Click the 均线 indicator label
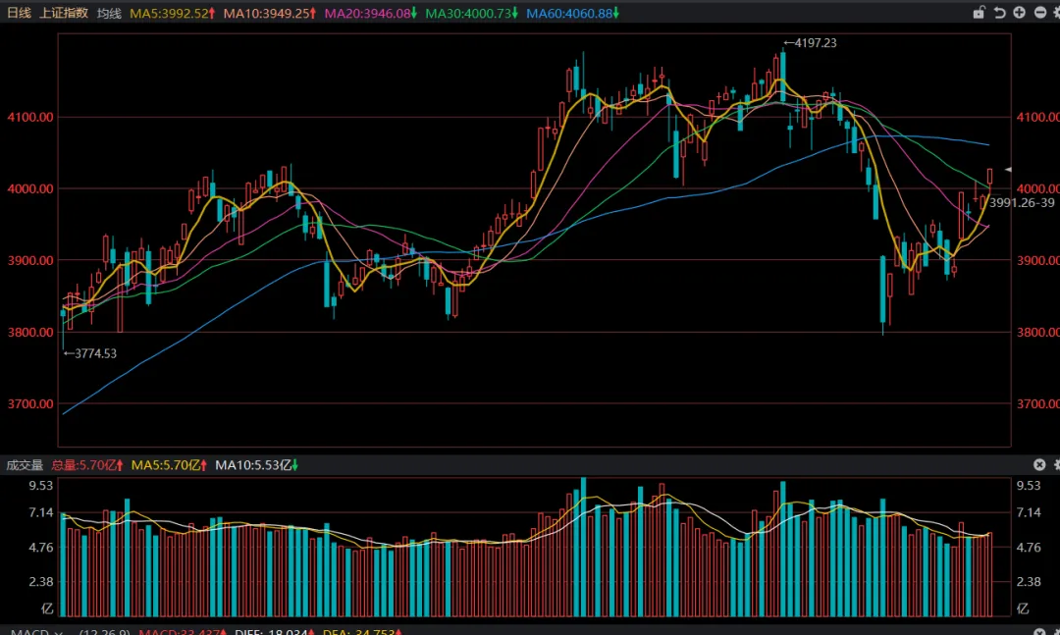Screen dimensions: 1060x635 click(x=109, y=13)
